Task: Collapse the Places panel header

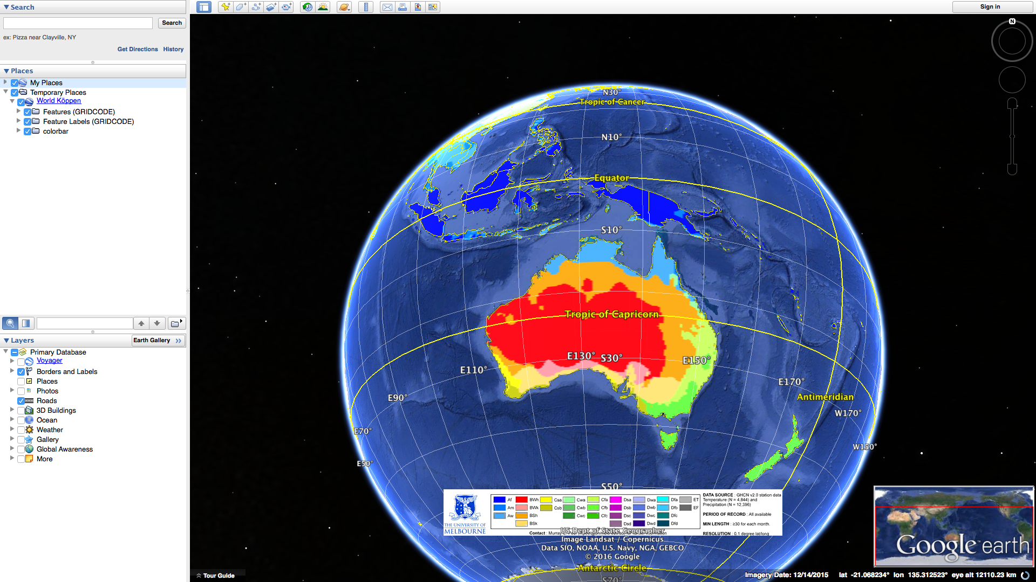Action: [6, 71]
